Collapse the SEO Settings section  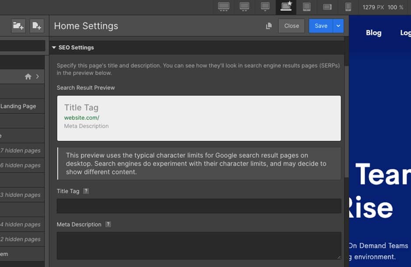[54, 48]
